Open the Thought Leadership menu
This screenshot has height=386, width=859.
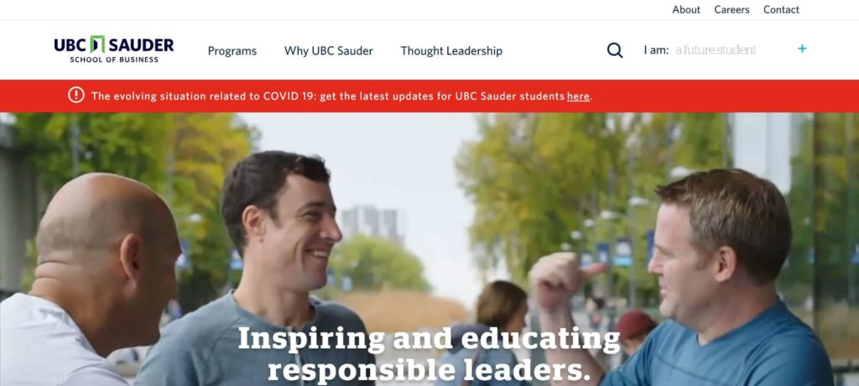click(450, 51)
